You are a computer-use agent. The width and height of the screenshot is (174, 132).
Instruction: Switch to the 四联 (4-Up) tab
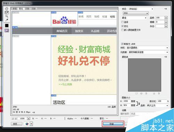point(34,9)
